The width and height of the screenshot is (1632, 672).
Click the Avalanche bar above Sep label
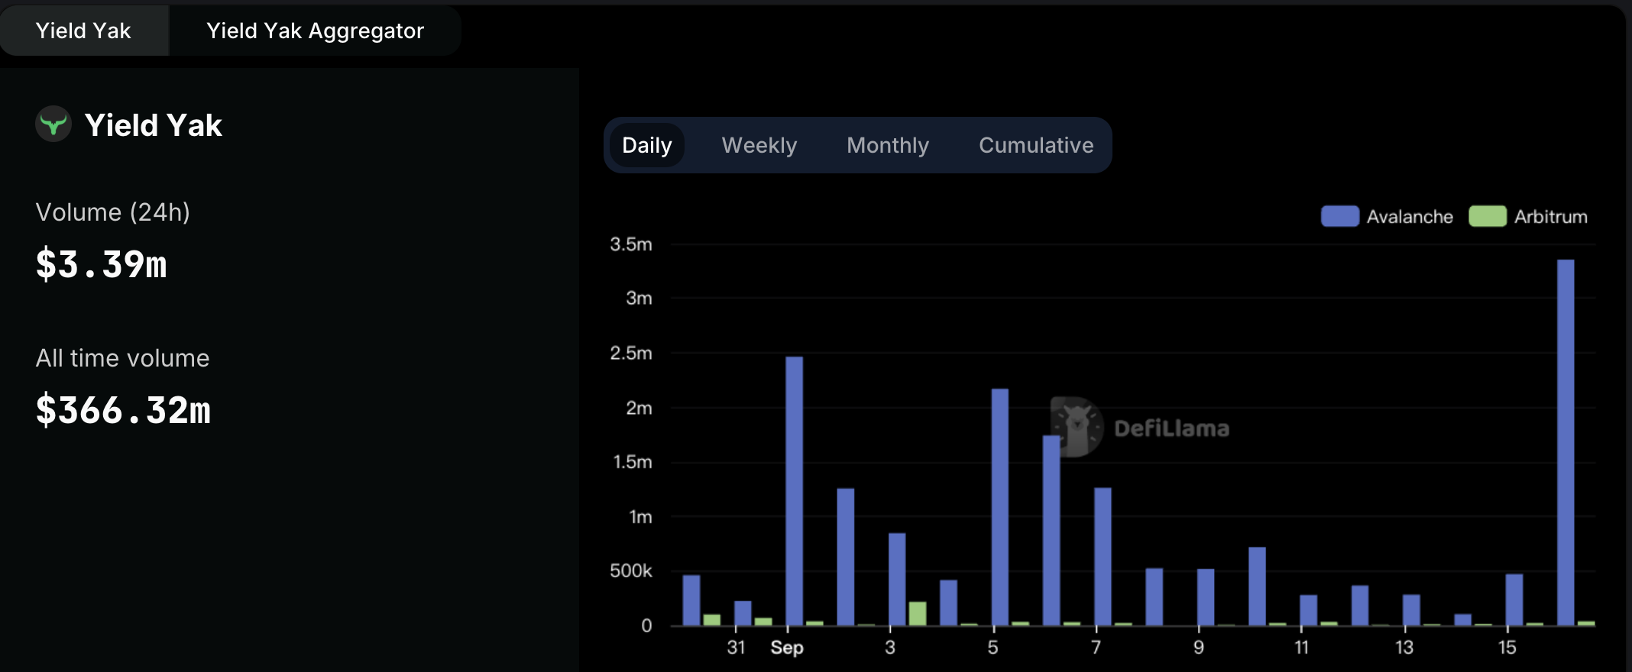794,491
